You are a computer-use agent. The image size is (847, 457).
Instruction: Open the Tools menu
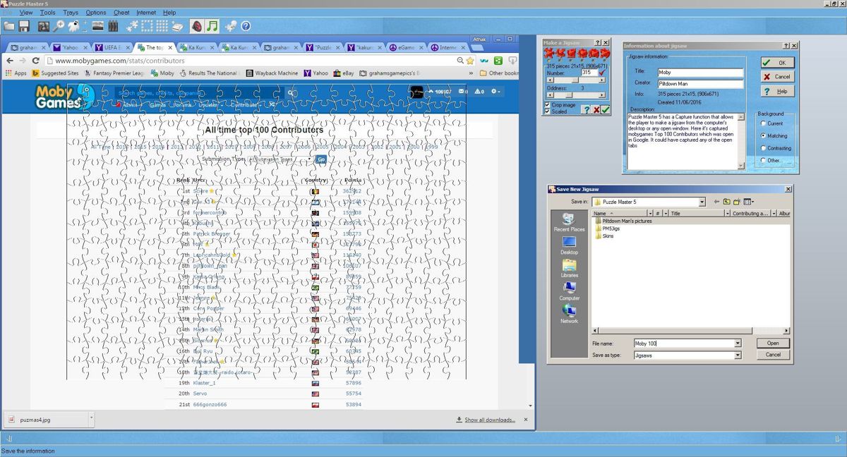pos(48,12)
